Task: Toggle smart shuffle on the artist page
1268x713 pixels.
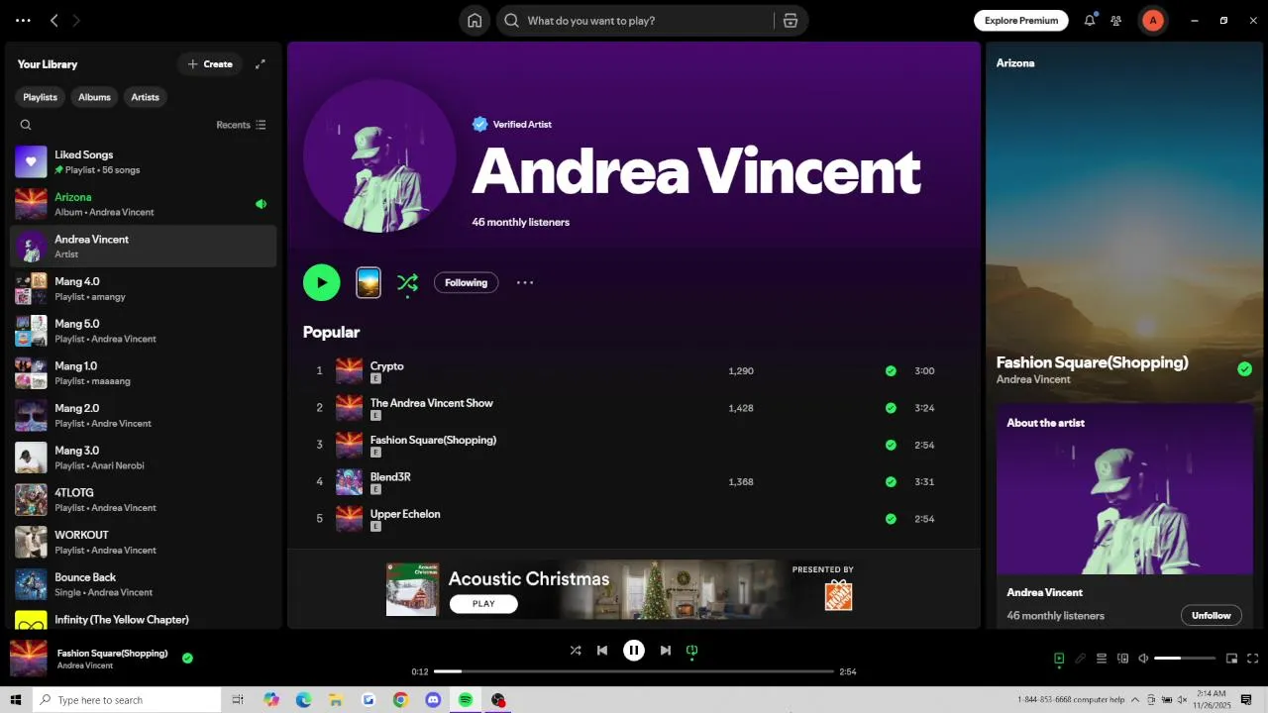Action: (x=407, y=283)
